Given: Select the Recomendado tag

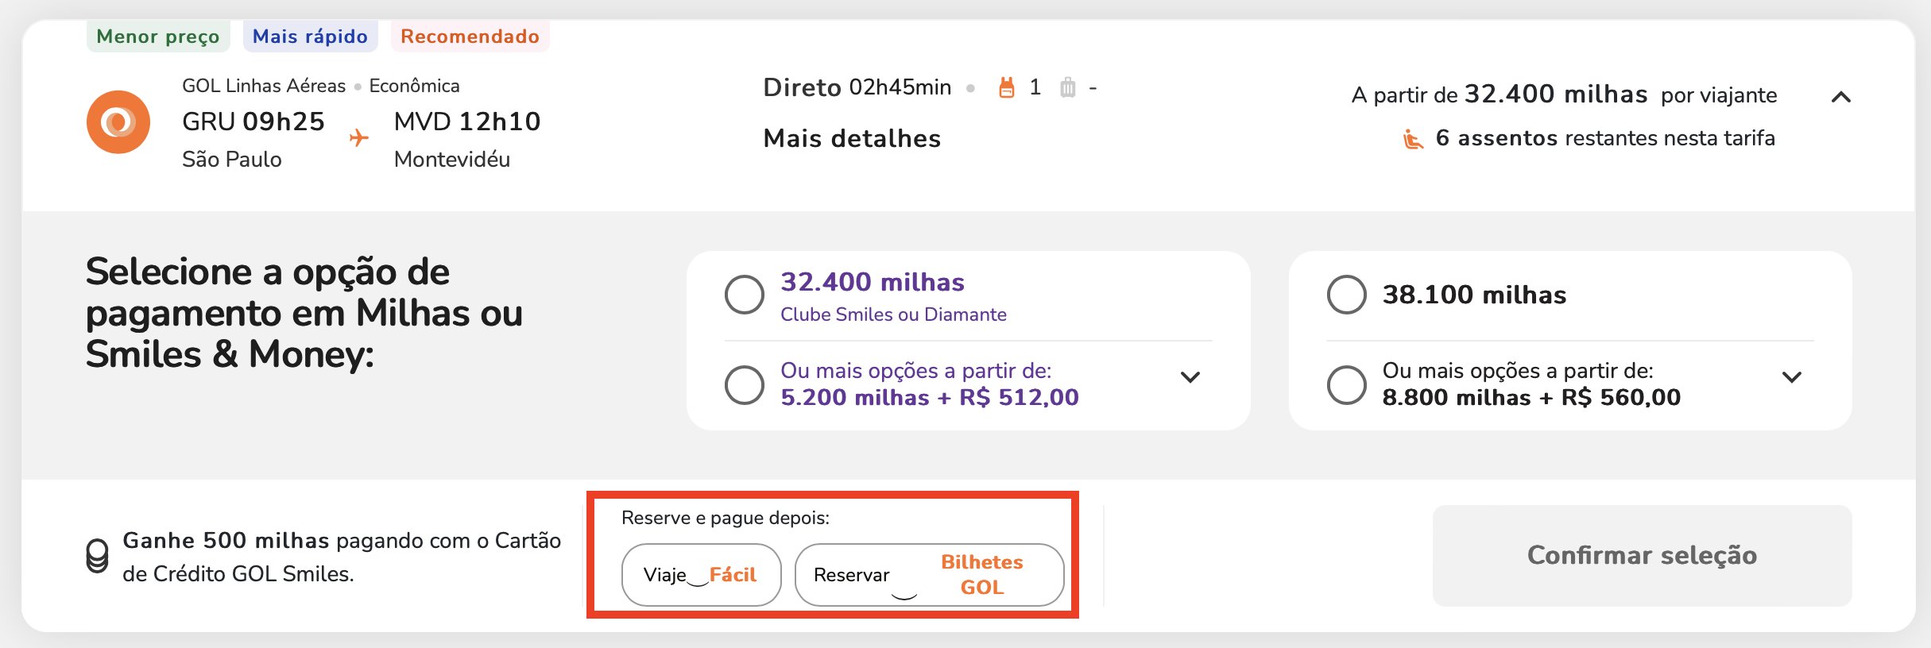Looking at the screenshot, I should click(470, 37).
